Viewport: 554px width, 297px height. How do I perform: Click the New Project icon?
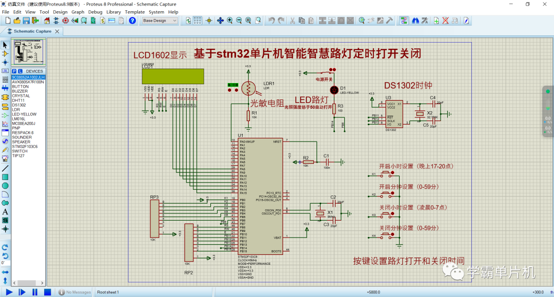(x=8, y=21)
